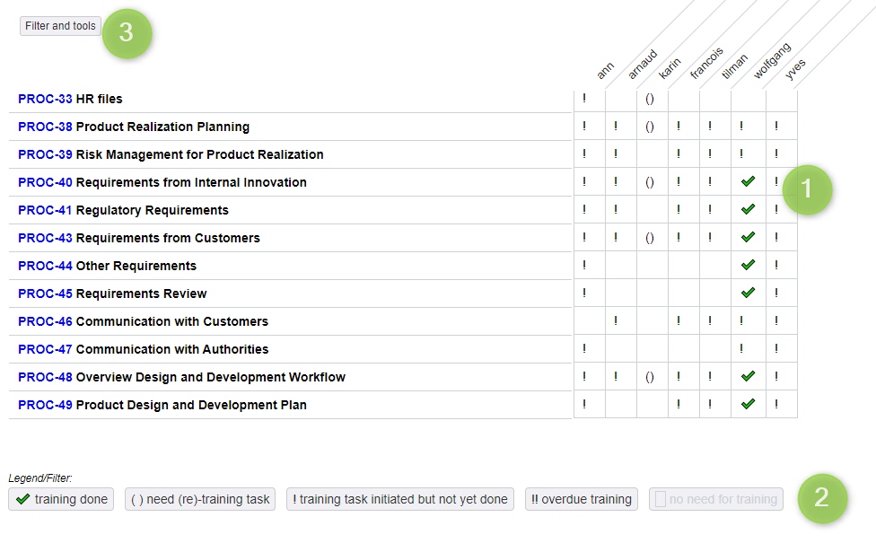The image size is (876, 552).
Task: Click exclamation mark for PROC-33 under ann
Action: tap(584, 99)
